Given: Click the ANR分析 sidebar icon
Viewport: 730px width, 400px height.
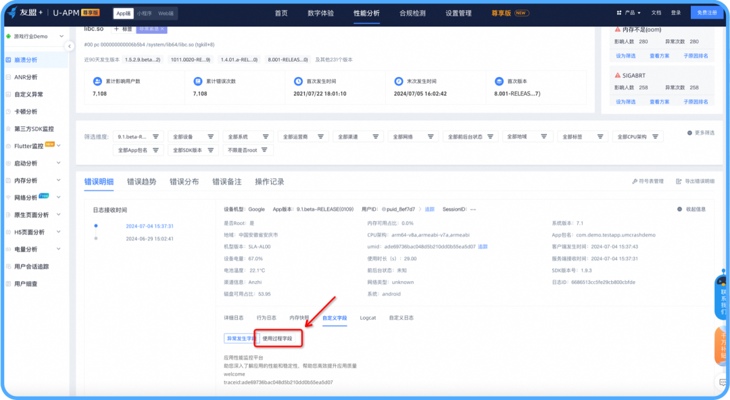Looking at the screenshot, I should [x=8, y=77].
